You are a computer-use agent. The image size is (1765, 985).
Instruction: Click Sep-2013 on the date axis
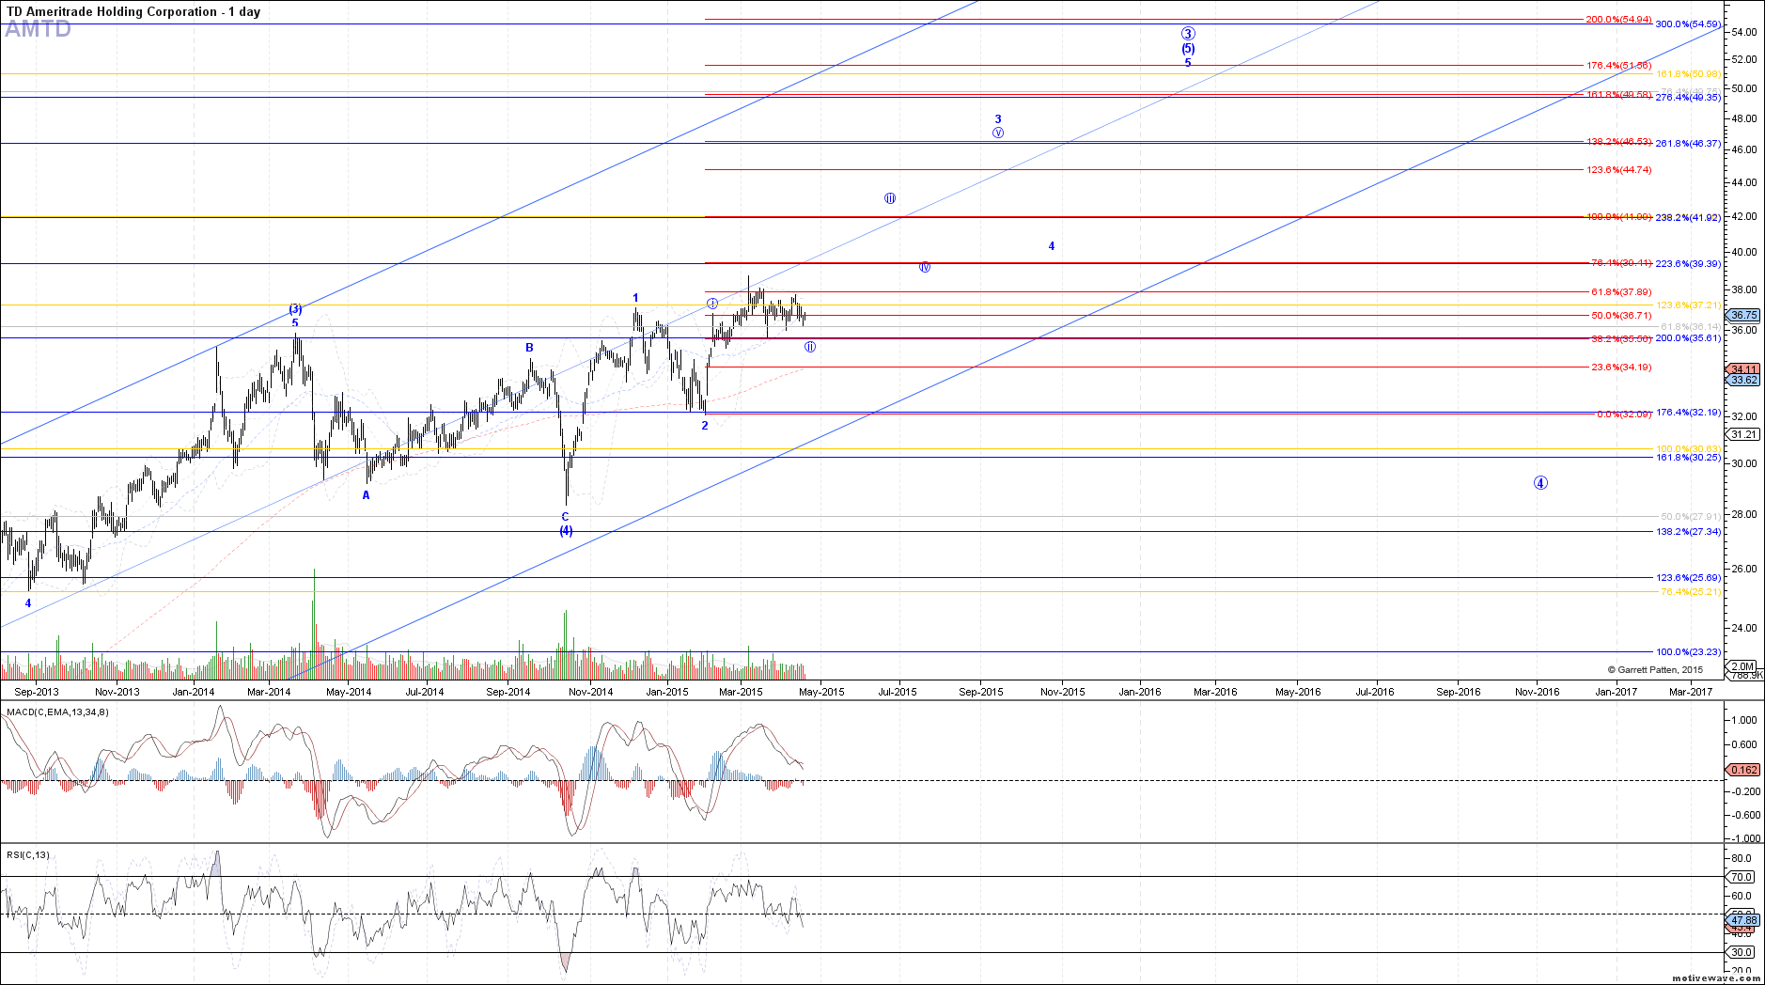(x=36, y=692)
